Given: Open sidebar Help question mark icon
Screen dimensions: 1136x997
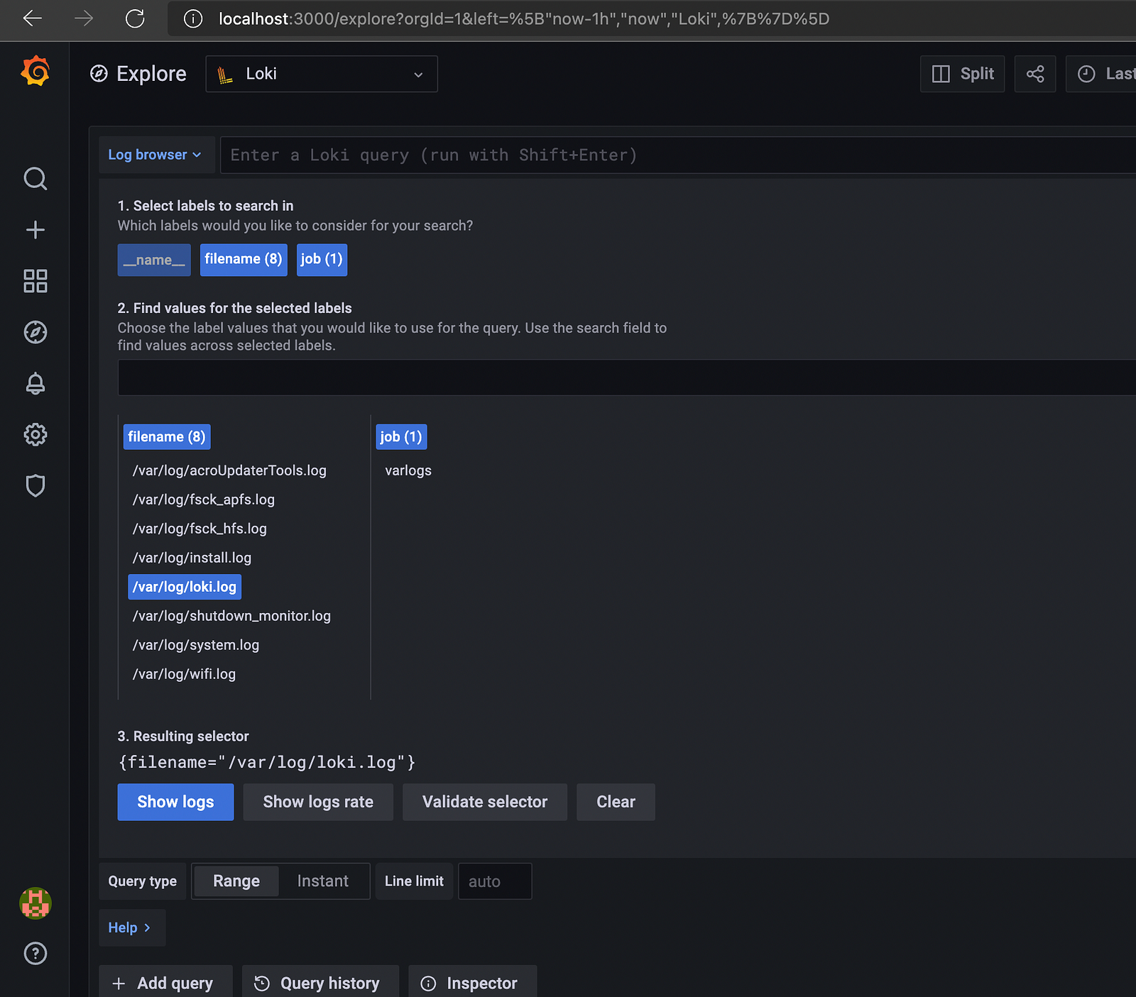Looking at the screenshot, I should point(35,954).
